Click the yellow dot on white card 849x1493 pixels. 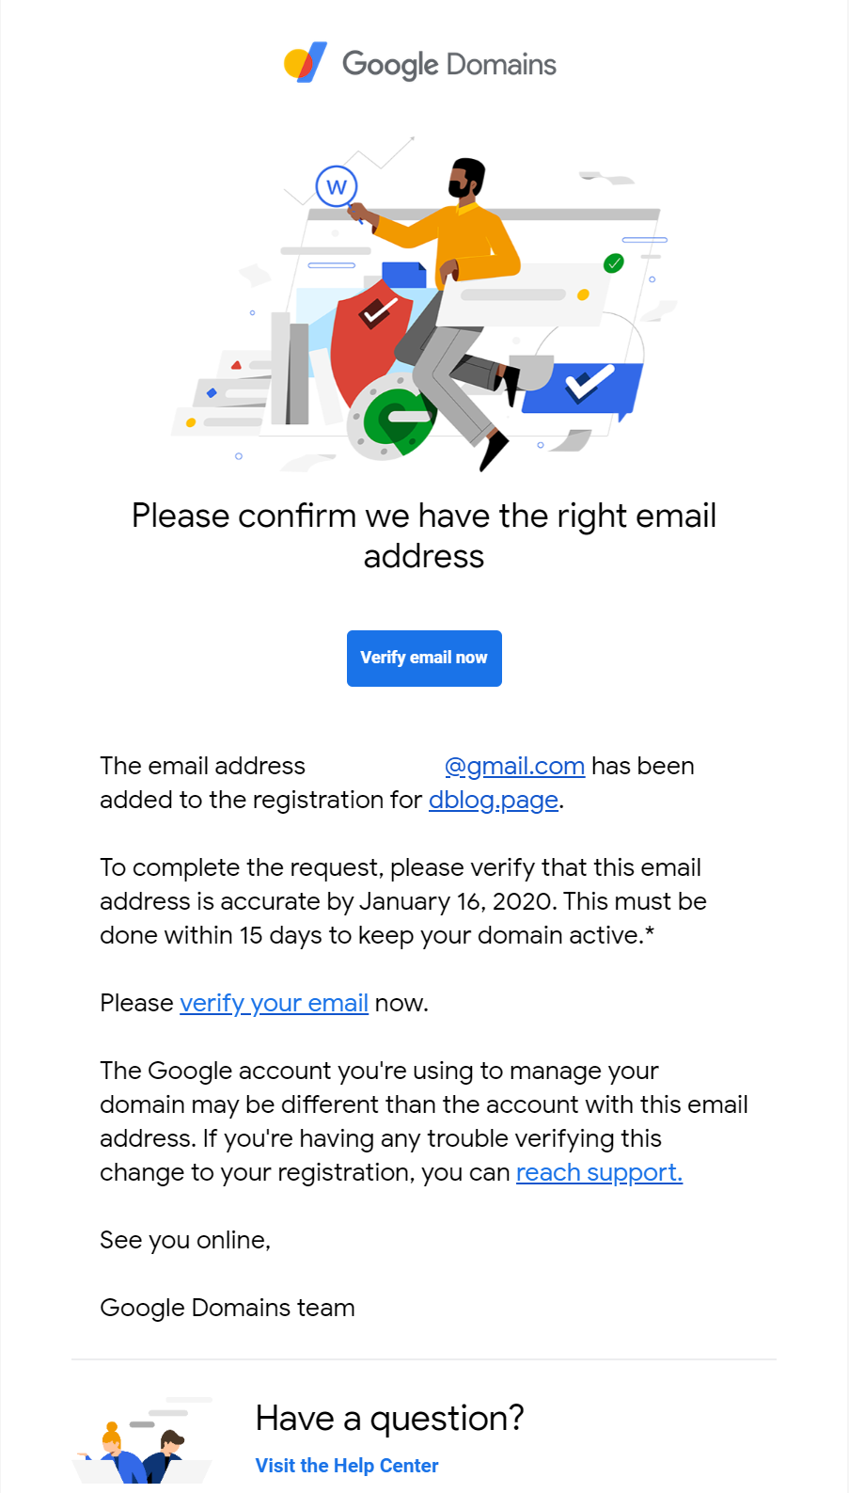click(583, 294)
